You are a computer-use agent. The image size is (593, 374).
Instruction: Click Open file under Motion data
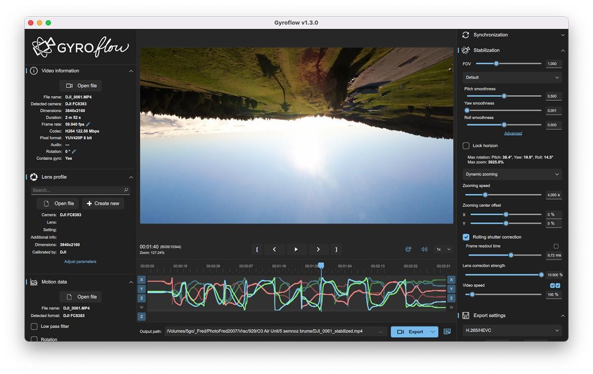click(81, 297)
